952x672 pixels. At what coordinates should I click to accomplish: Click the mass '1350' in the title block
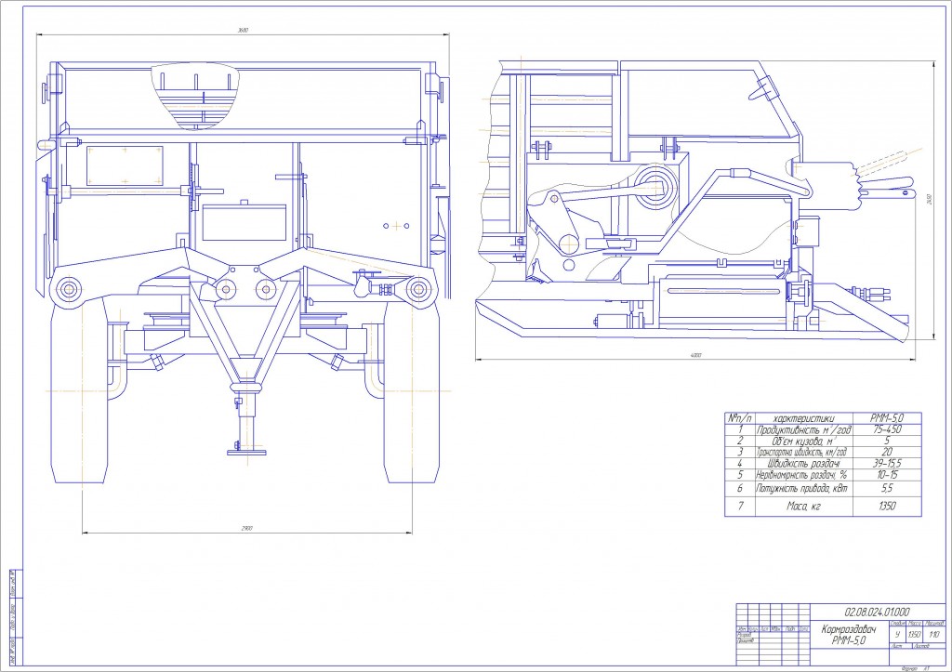point(915,635)
